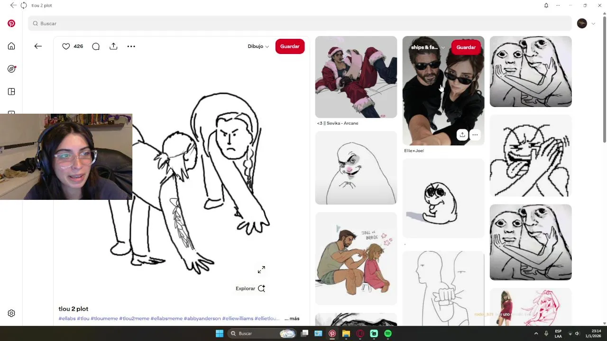Click the '<3 || Sevika - Arcane' caption

(x=338, y=123)
